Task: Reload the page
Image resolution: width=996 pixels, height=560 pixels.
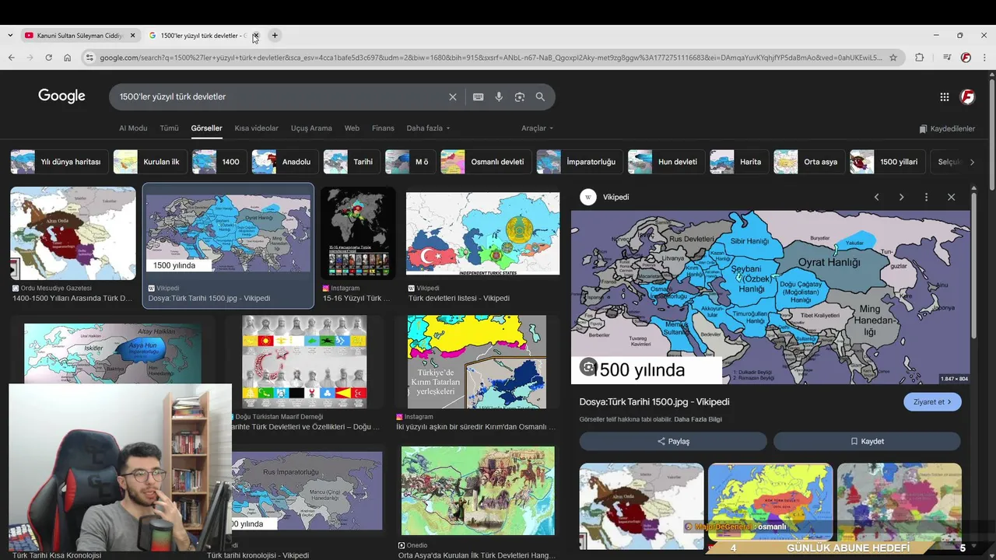Action: click(x=48, y=58)
